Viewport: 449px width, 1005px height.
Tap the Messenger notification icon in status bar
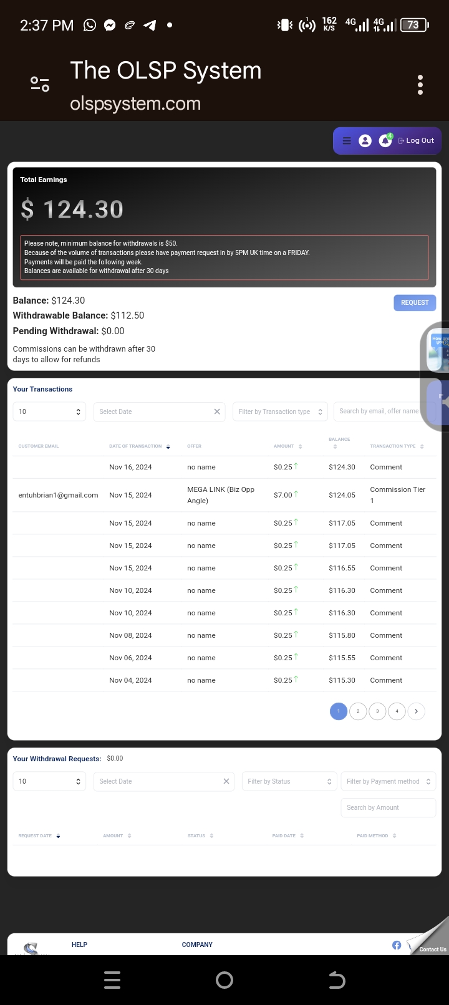[x=110, y=25]
